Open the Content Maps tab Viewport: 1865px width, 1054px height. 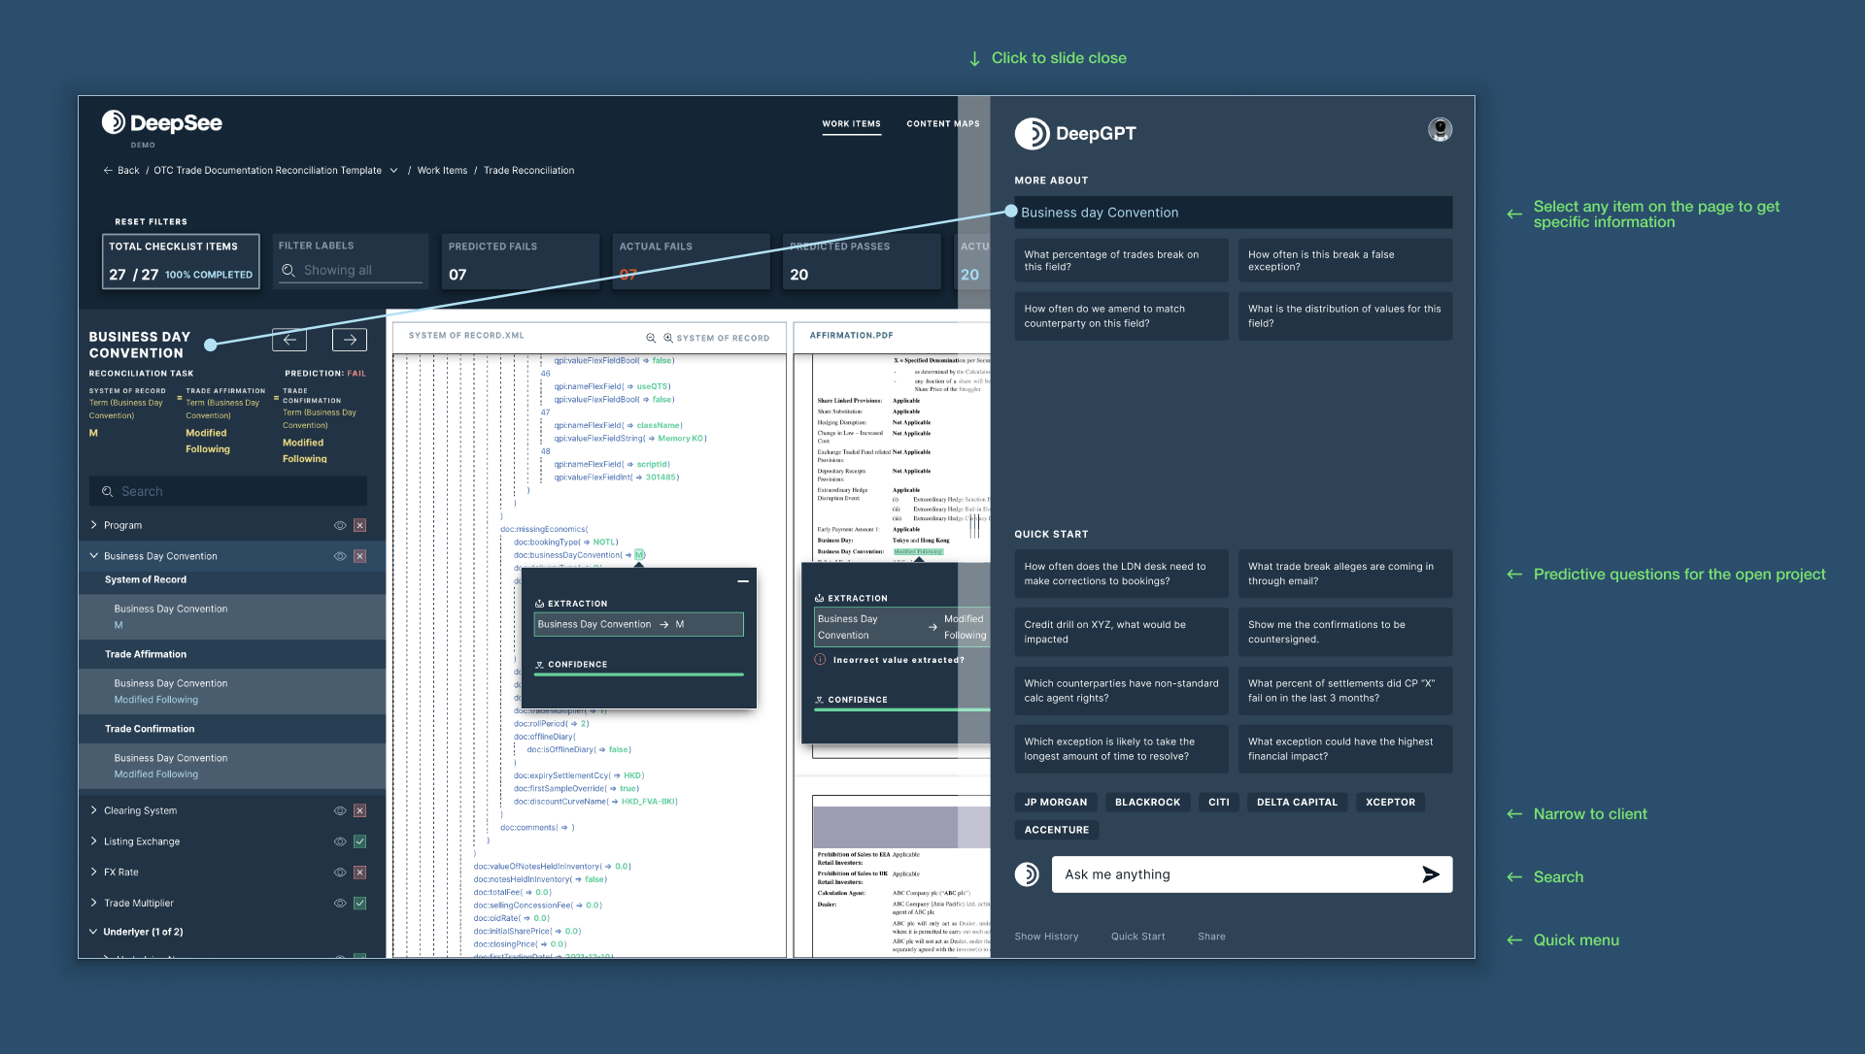pyautogui.click(x=942, y=124)
